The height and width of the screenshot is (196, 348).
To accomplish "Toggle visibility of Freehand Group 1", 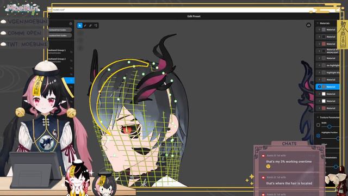I will (71, 52).
